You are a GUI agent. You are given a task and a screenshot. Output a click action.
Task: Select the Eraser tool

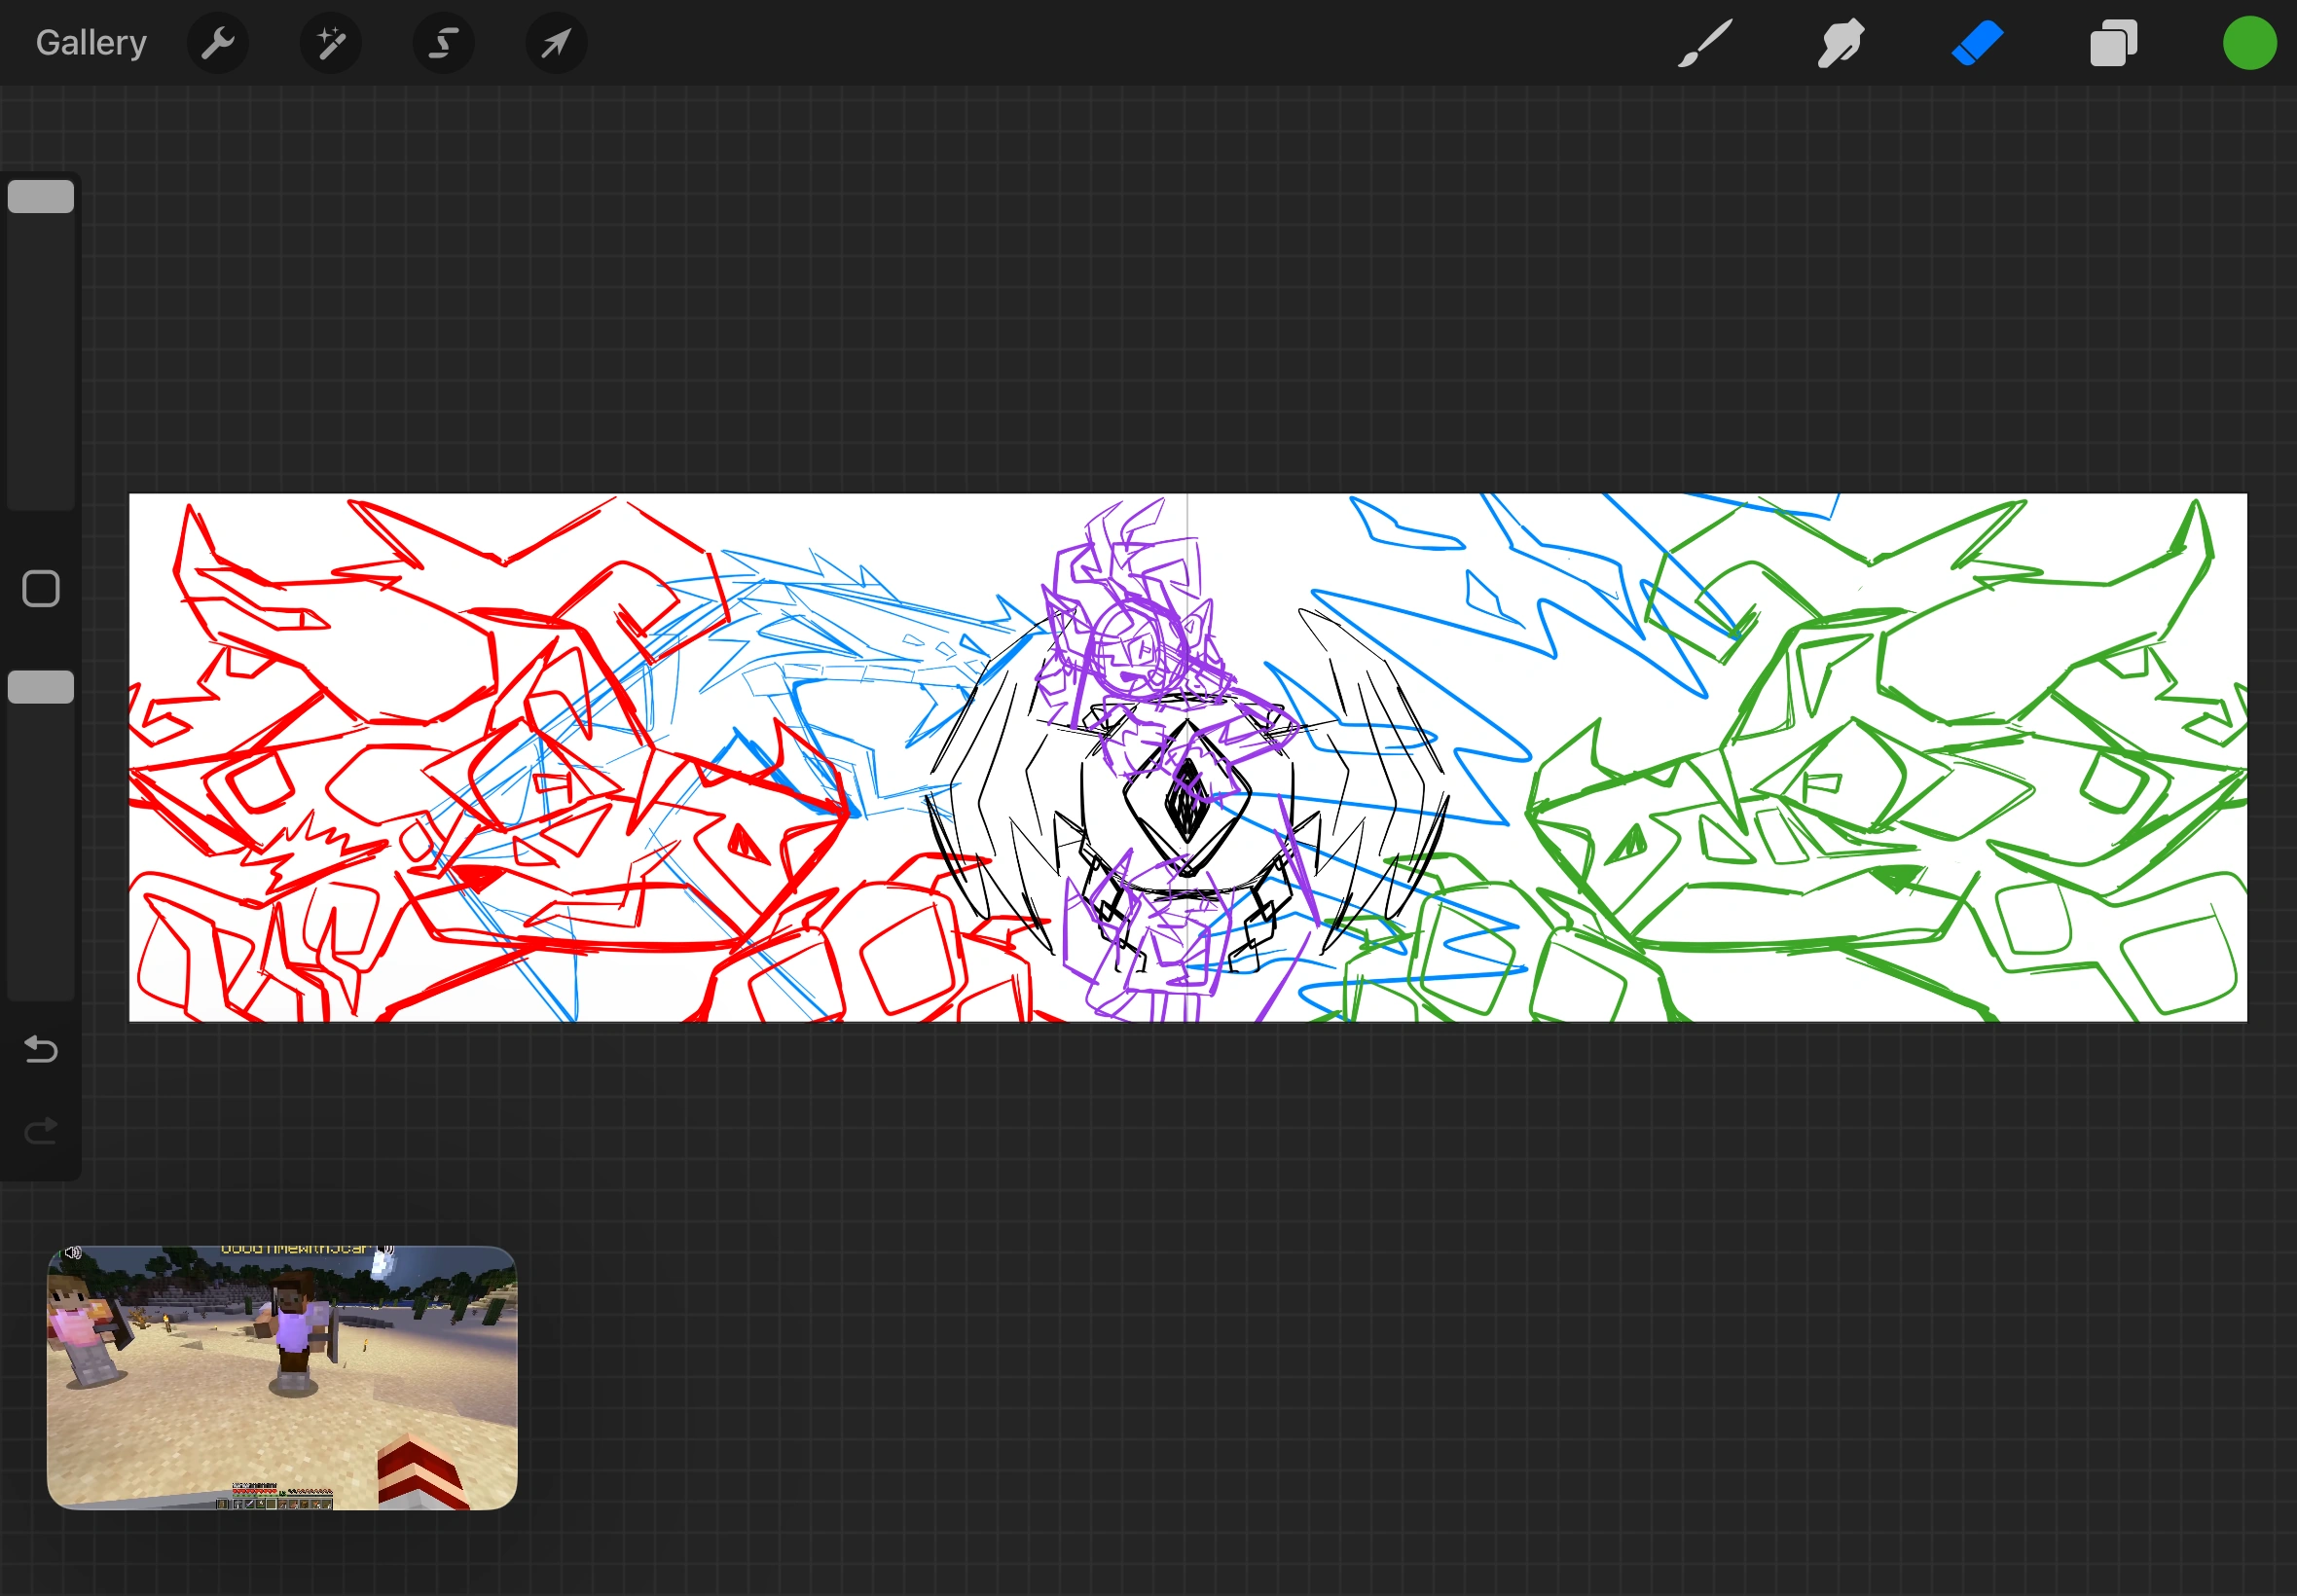[x=1978, y=43]
